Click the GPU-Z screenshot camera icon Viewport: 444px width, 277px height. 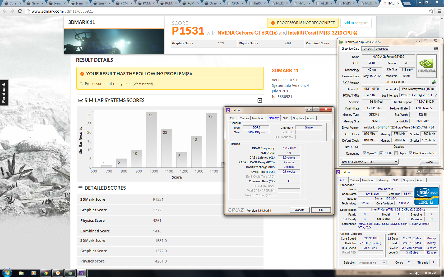tap(436, 49)
